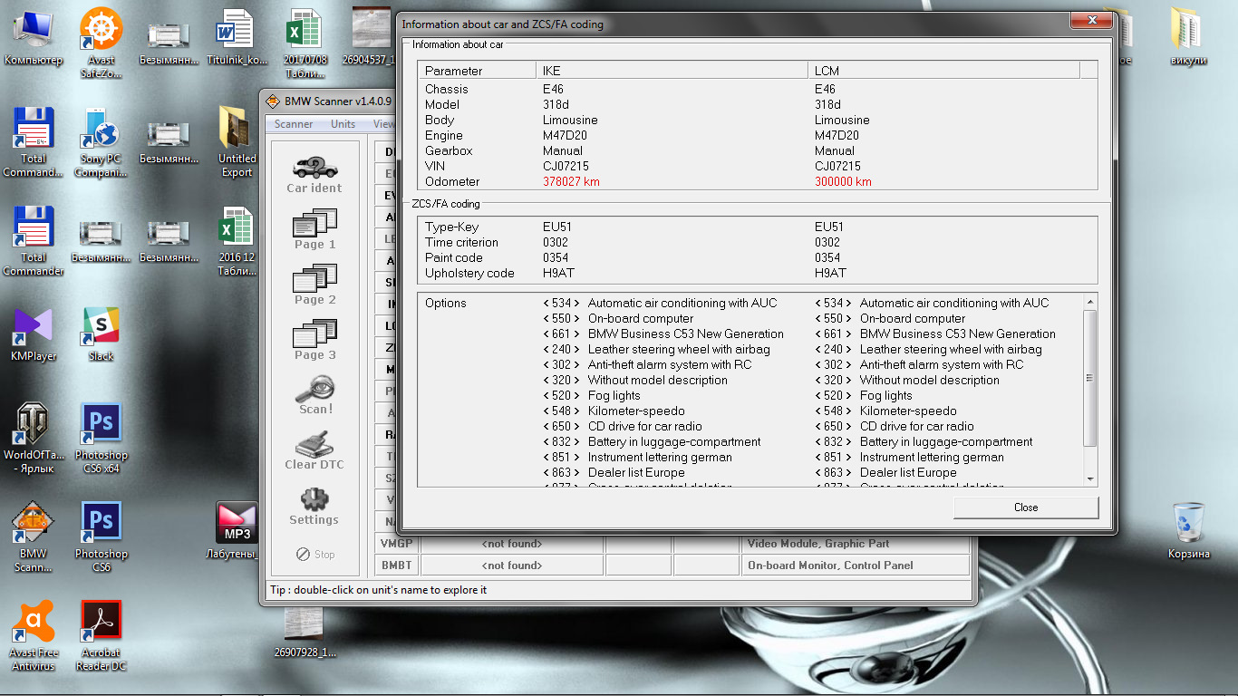Select the Slack desktop shortcut

[x=102, y=333]
